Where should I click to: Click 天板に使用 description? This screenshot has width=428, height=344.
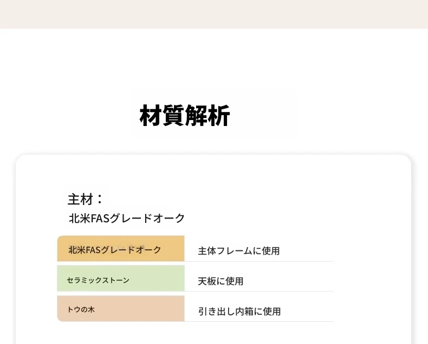[221, 281]
